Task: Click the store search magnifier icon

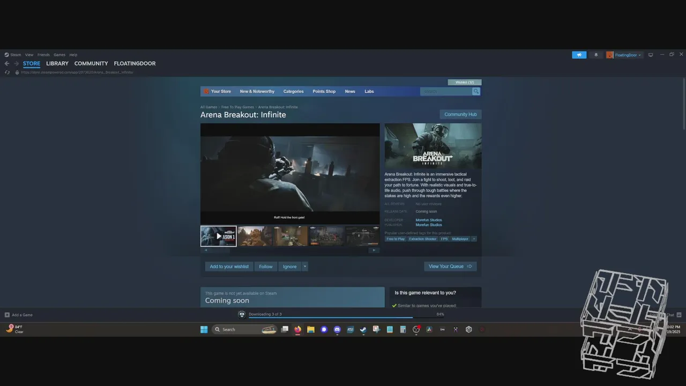Action: coord(475,91)
